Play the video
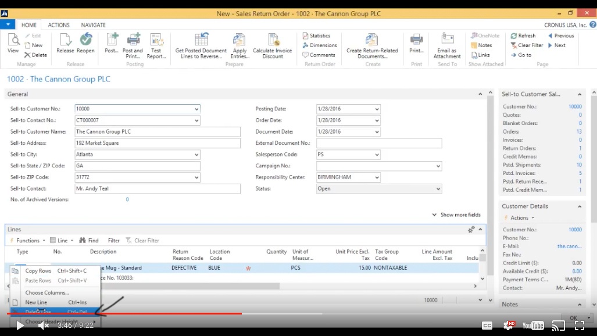 pos(20,326)
